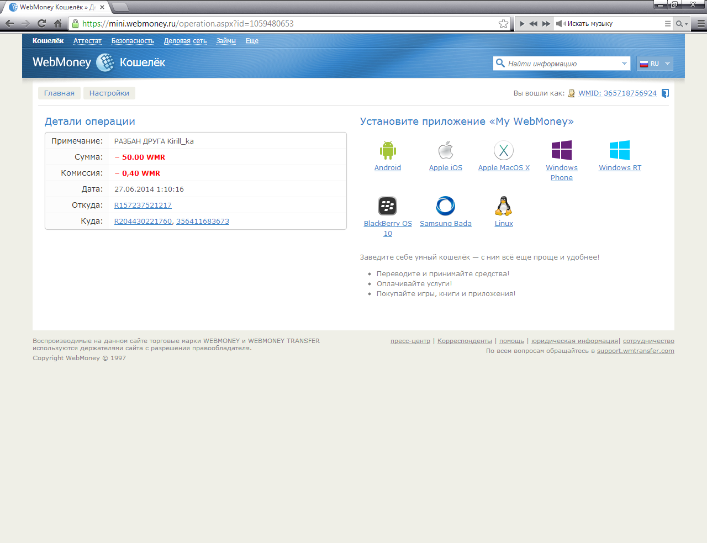
Task: Click the music play button in toolbar
Action: point(522,24)
